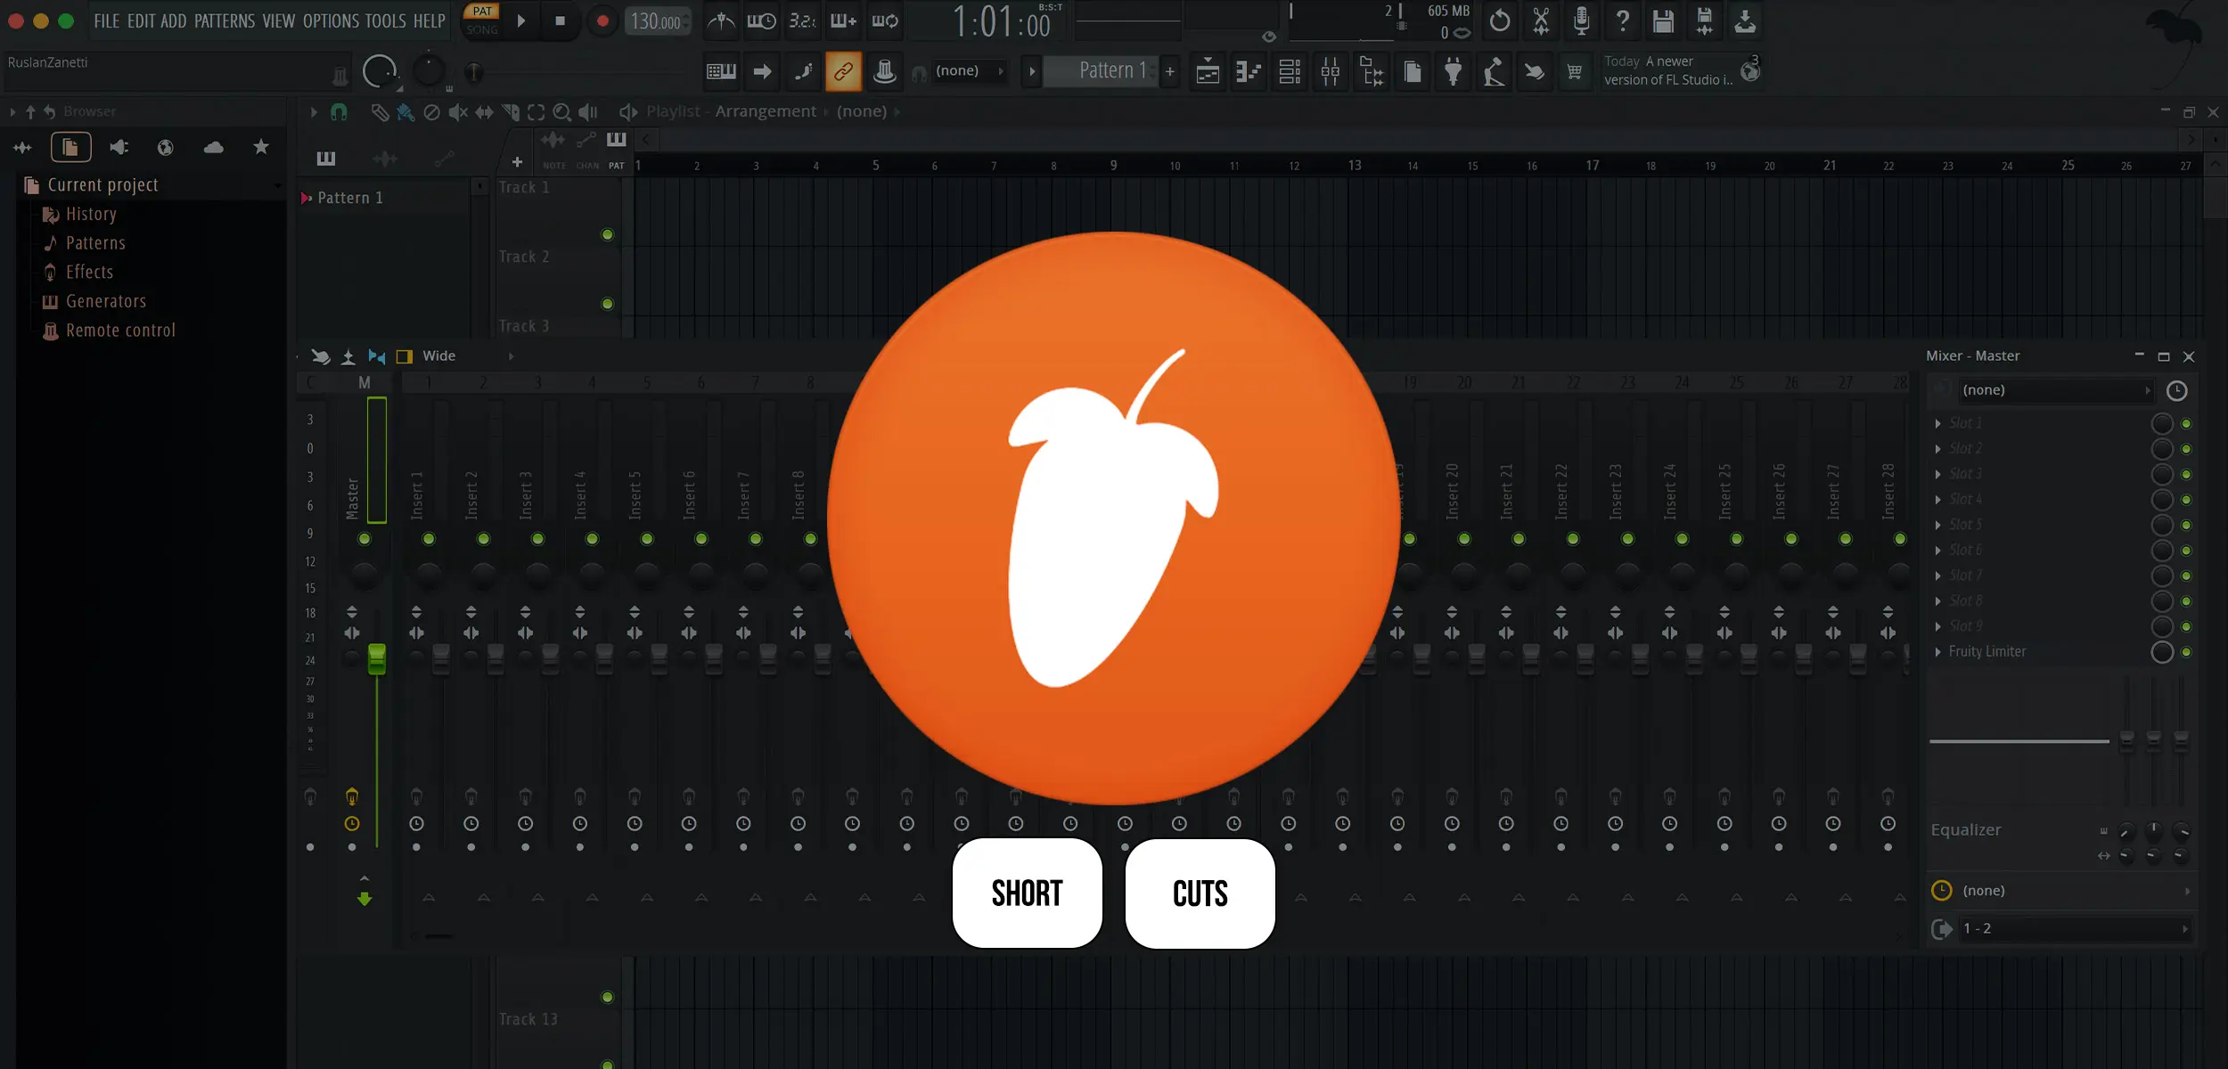Click the render as audio file icon

[x=1704, y=20]
